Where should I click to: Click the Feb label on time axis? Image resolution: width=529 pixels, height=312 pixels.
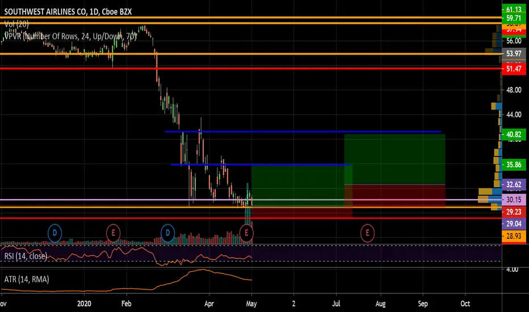click(126, 303)
